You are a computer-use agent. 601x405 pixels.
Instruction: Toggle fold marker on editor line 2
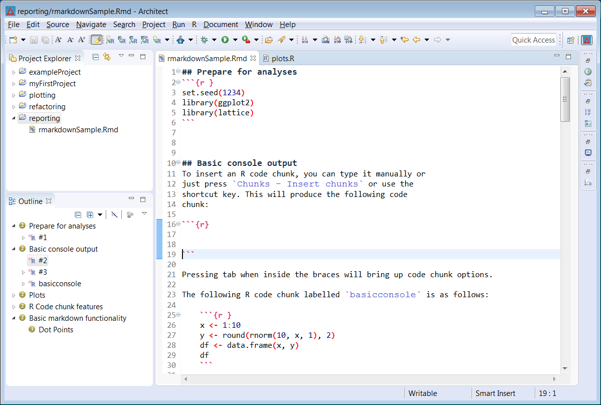(x=178, y=82)
